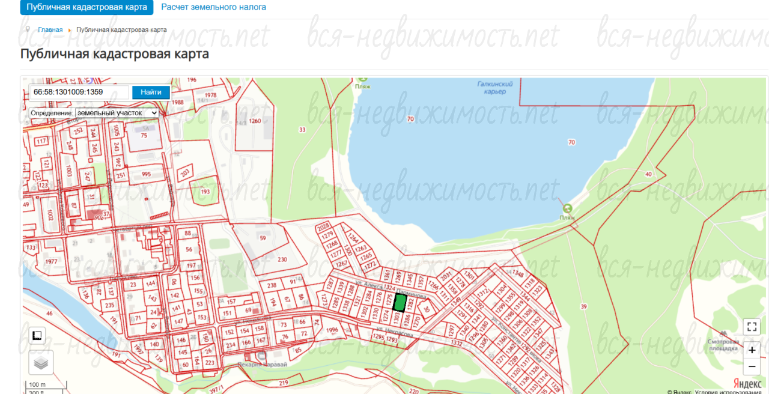
Task: Go to Главная via breadcrumb link
Action: 50,29
